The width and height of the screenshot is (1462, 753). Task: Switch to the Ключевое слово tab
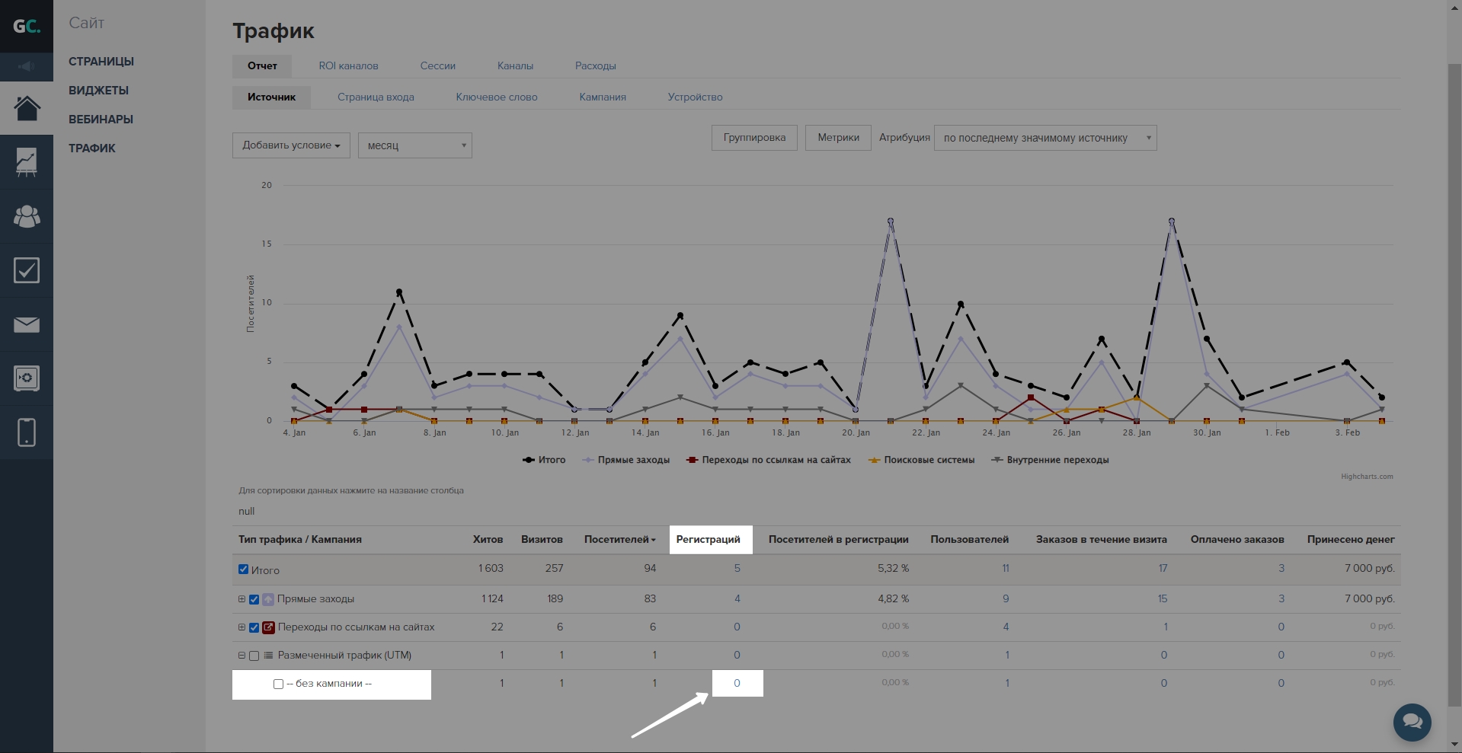[x=496, y=97]
